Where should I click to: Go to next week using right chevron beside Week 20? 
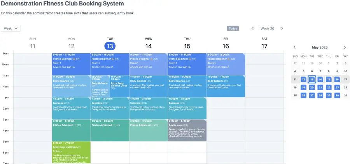(282, 28)
